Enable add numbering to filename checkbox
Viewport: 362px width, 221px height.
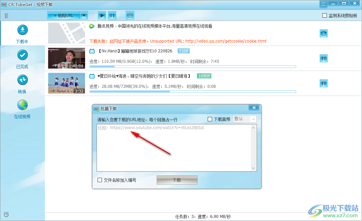(x=100, y=180)
